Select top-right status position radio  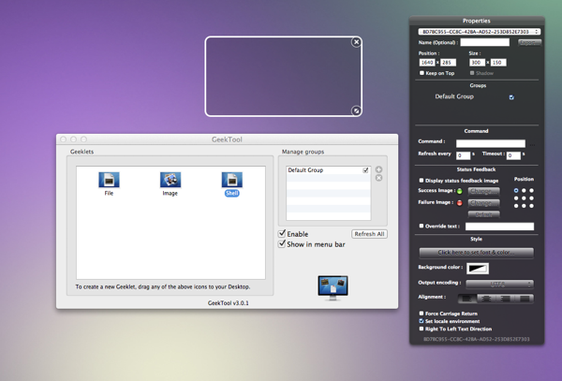[x=531, y=191]
